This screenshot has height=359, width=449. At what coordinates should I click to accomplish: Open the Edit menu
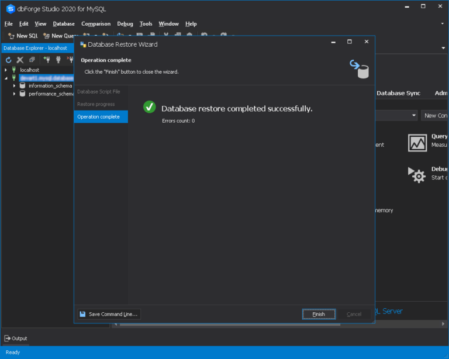[24, 24]
